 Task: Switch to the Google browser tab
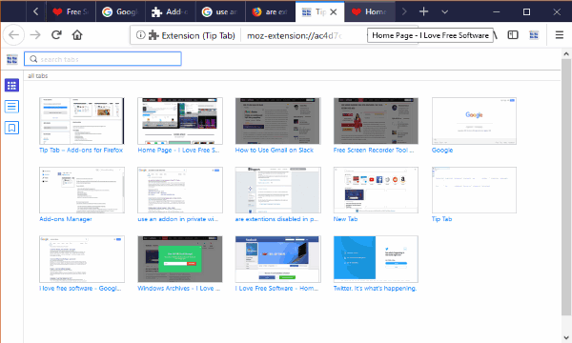click(120, 11)
